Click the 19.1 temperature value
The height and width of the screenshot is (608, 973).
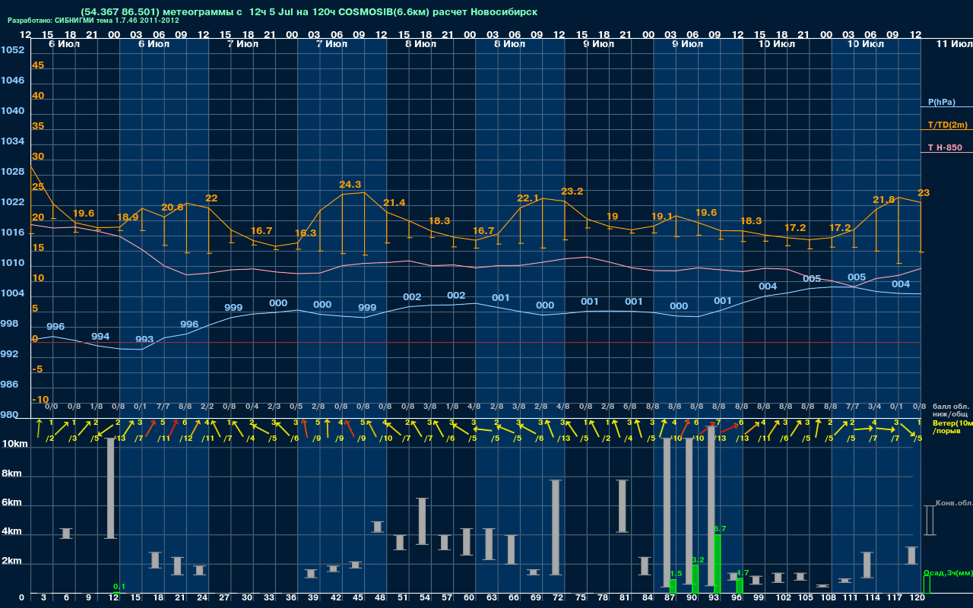(661, 216)
